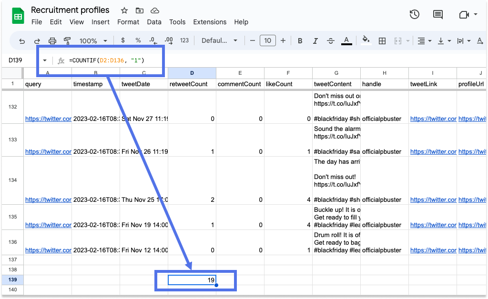
Task: Click the font size input field
Action: (x=268, y=40)
